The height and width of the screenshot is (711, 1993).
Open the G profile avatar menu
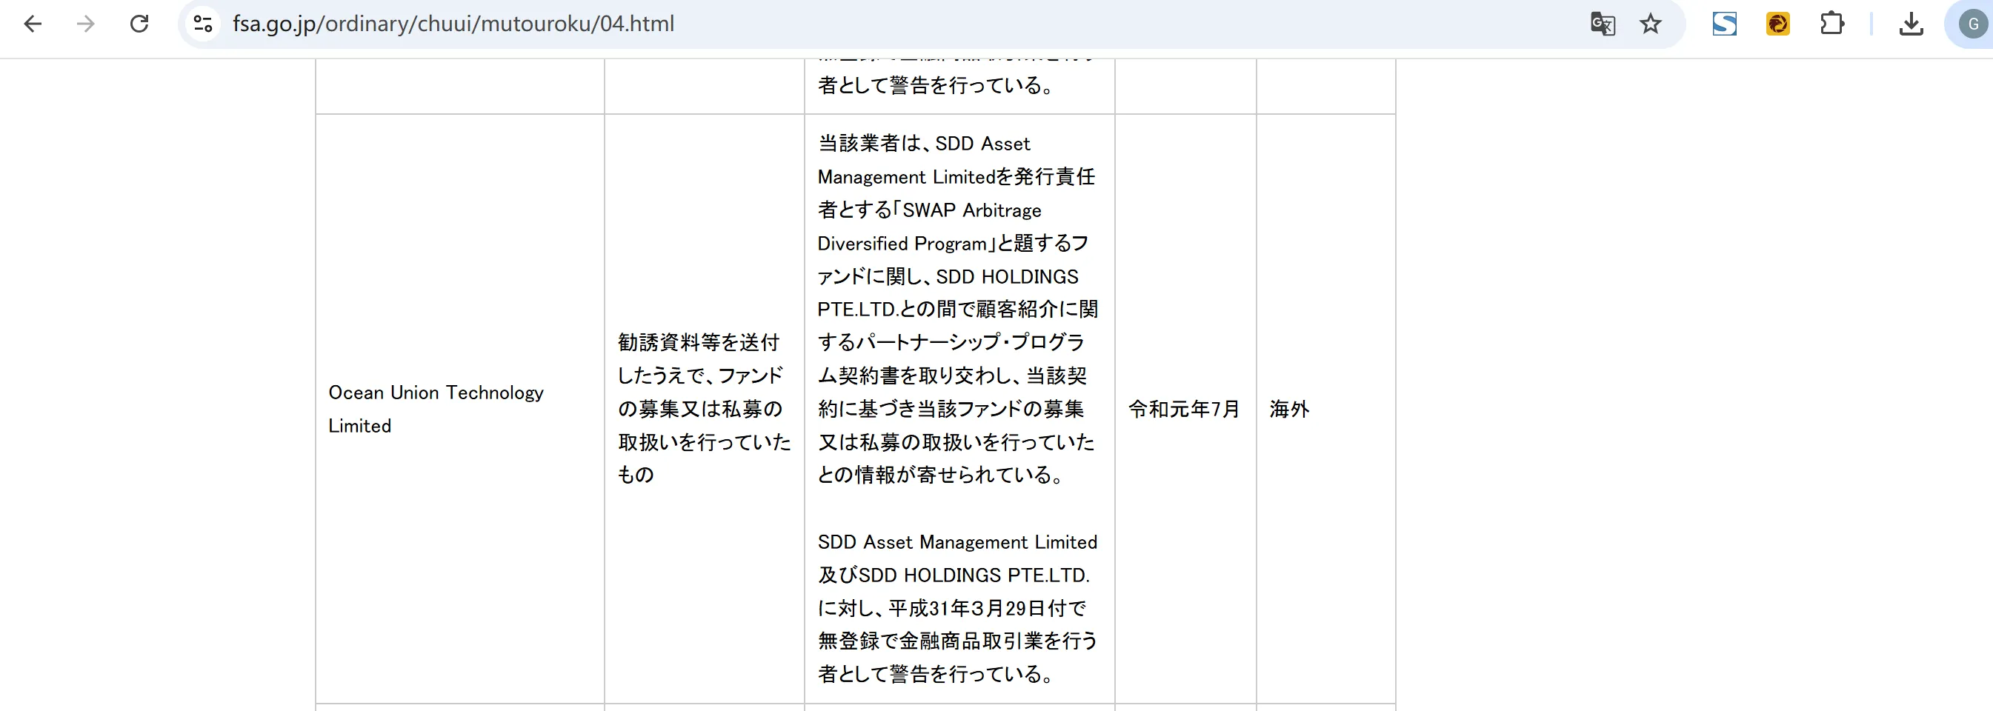pyautogui.click(x=1972, y=24)
